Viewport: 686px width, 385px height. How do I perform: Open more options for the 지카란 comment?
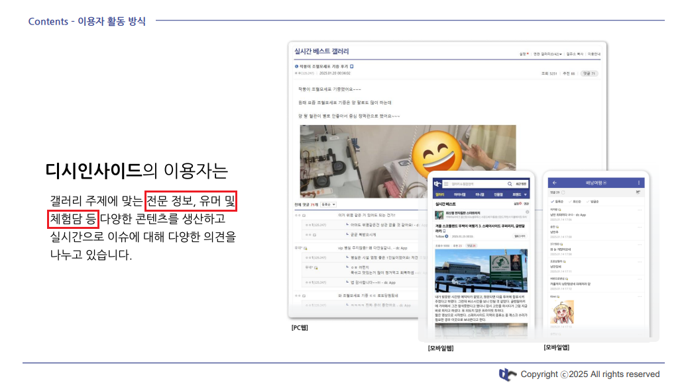click(640, 210)
